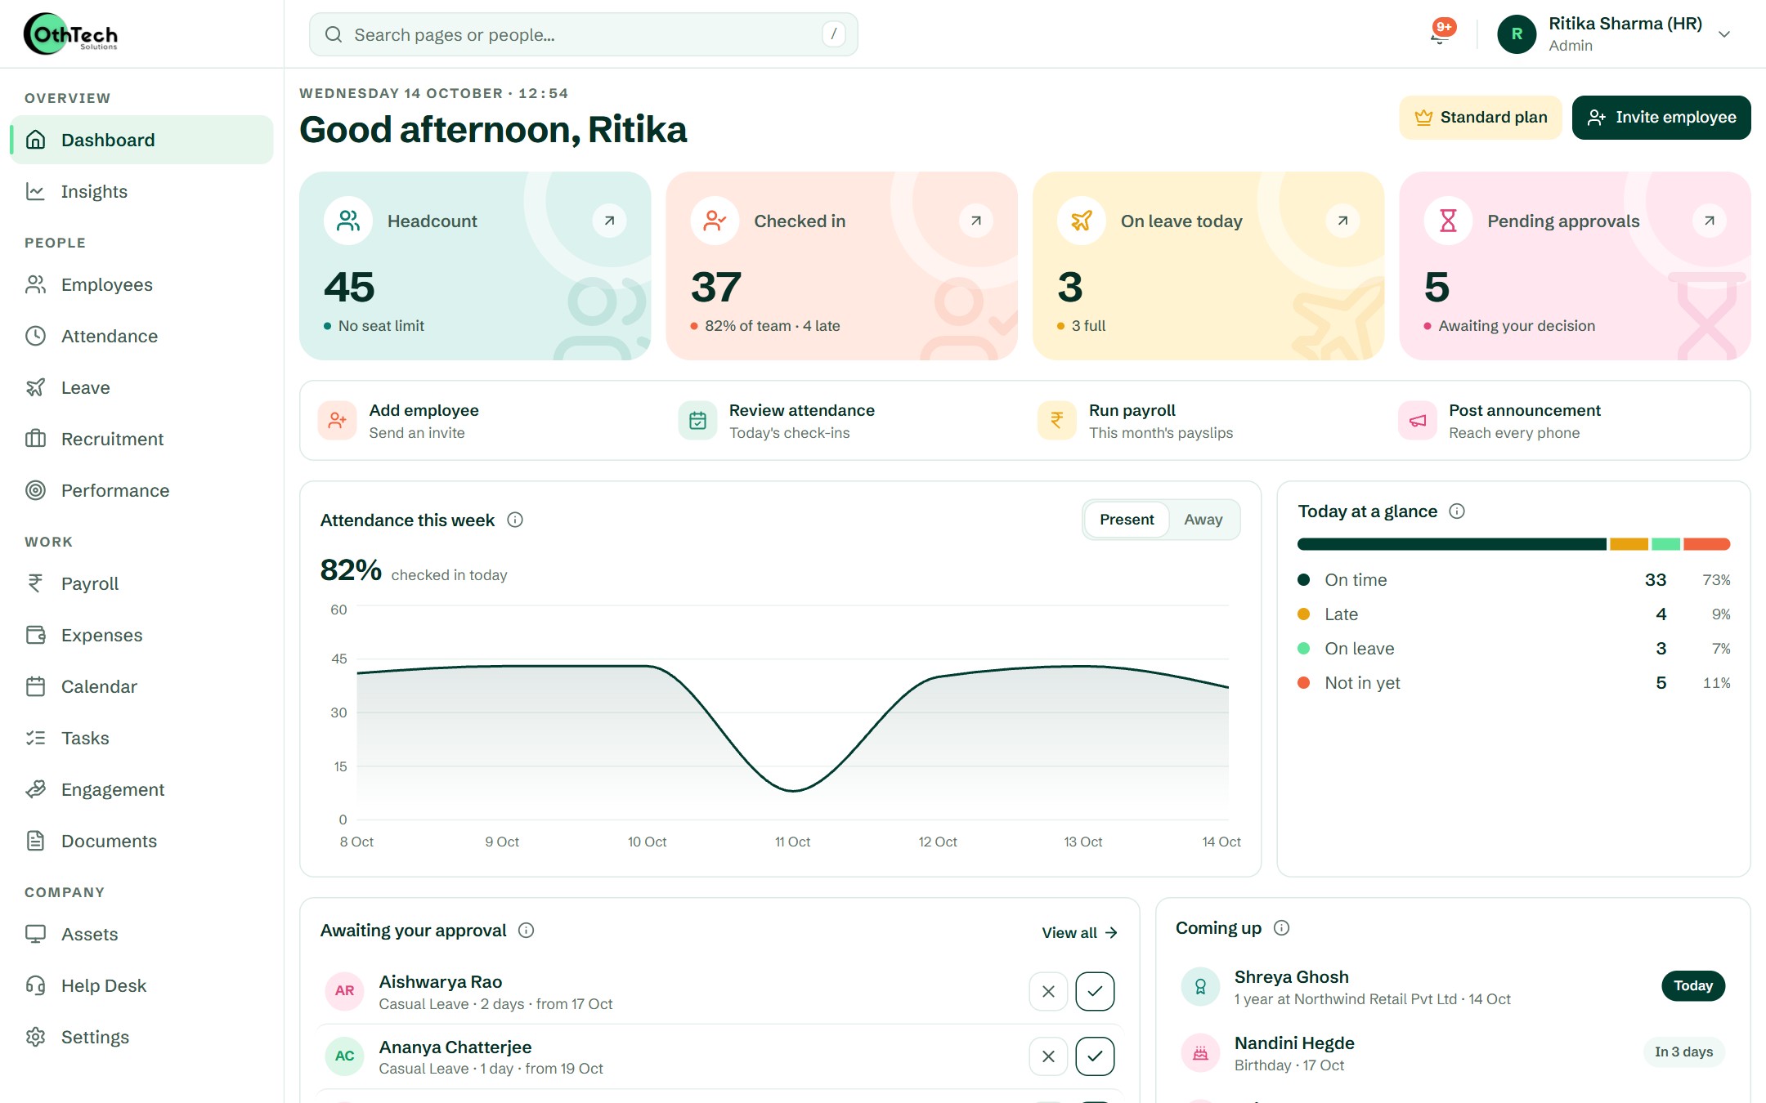Click info icon beside Attendance this week
This screenshot has width=1766, height=1103.
pos(515,520)
